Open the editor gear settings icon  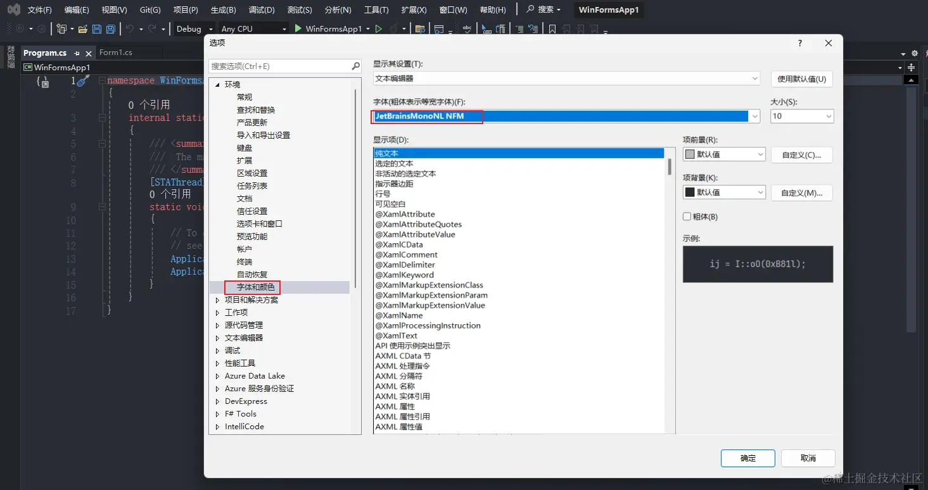coord(915,53)
